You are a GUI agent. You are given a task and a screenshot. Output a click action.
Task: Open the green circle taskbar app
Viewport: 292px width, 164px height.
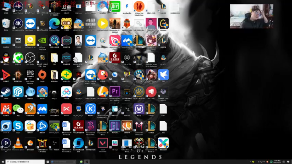click(81, 162)
